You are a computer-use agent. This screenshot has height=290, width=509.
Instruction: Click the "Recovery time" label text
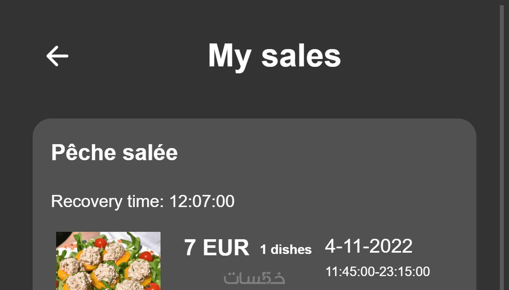click(x=107, y=201)
